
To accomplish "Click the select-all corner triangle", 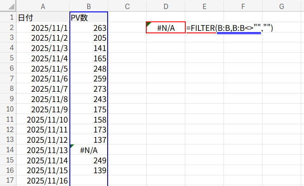I will tap(8, 6).
